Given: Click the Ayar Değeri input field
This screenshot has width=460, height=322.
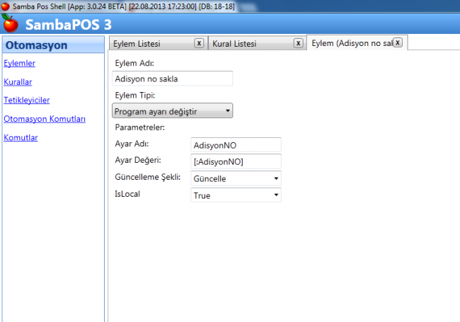Looking at the screenshot, I should coord(236,161).
